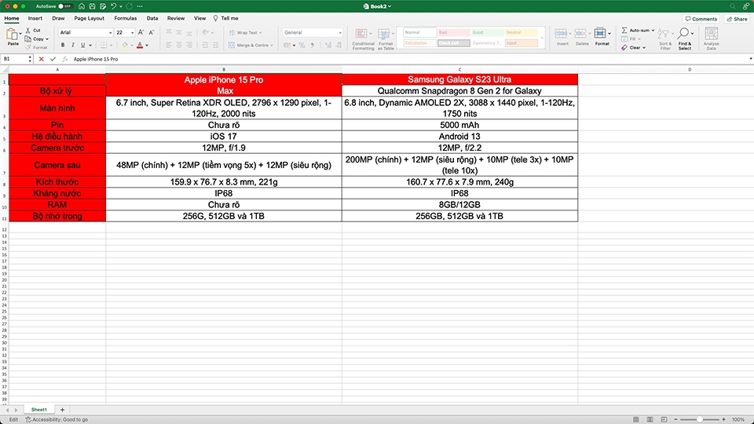Image resolution: width=754 pixels, height=424 pixels.
Task: Click the Share button
Action: 738,19
